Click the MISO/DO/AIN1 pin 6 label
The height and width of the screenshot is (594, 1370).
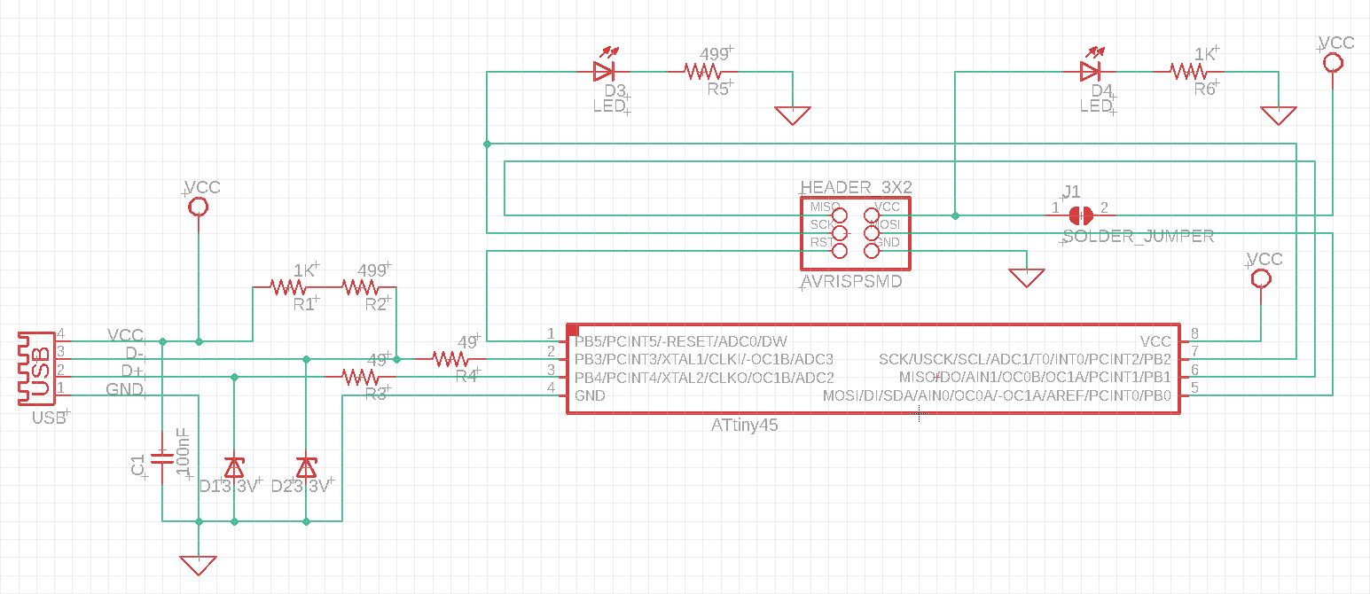click(x=1035, y=377)
